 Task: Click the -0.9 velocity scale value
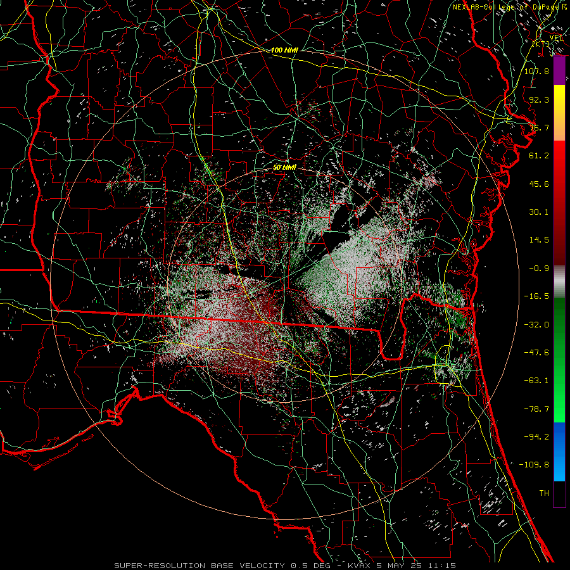(539, 269)
